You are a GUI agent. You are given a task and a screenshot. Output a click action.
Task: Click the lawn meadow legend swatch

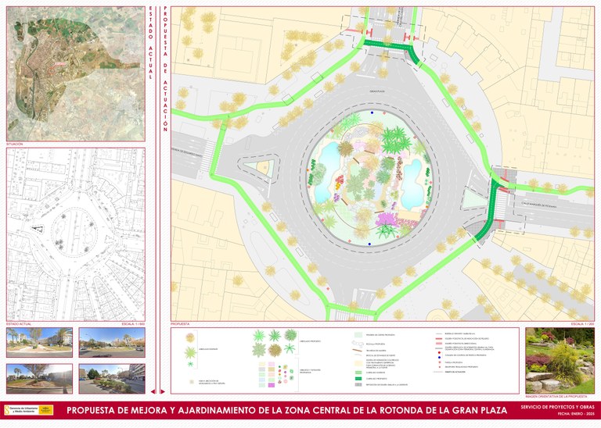click(358, 335)
